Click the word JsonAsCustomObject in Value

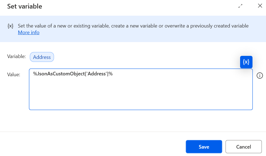click(x=61, y=74)
